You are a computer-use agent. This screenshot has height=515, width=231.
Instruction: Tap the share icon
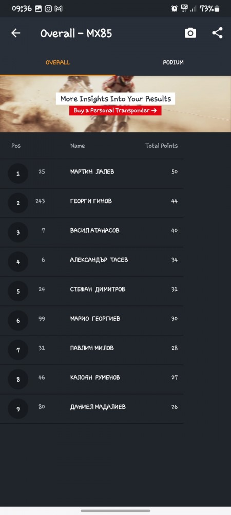pyautogui.click(x=217, y=33)
